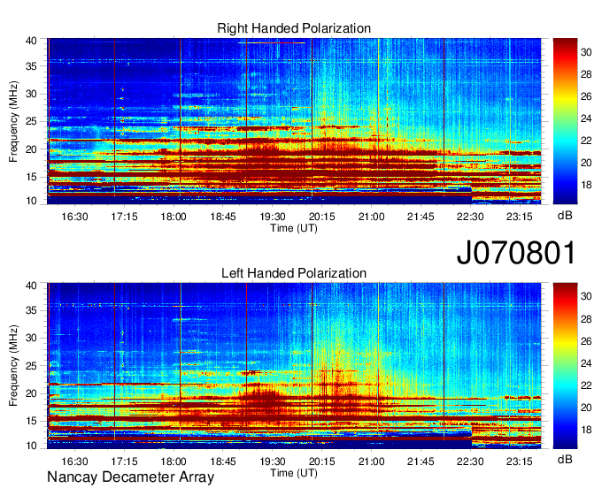Click the 30 dB value on Left Handed colorbar

pyautogui.click(x=586, y=296)
